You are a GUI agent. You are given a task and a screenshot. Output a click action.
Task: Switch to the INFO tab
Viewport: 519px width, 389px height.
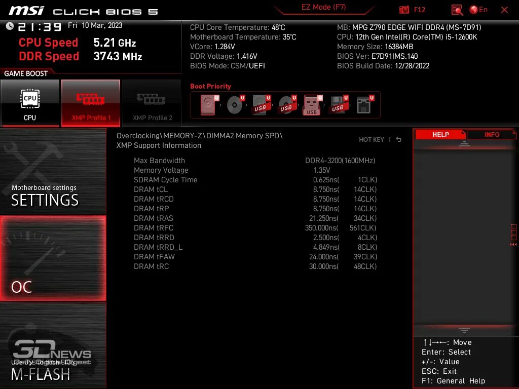click(x=492, y=135)
